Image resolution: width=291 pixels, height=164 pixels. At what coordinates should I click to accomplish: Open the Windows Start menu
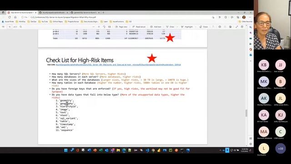65,150
